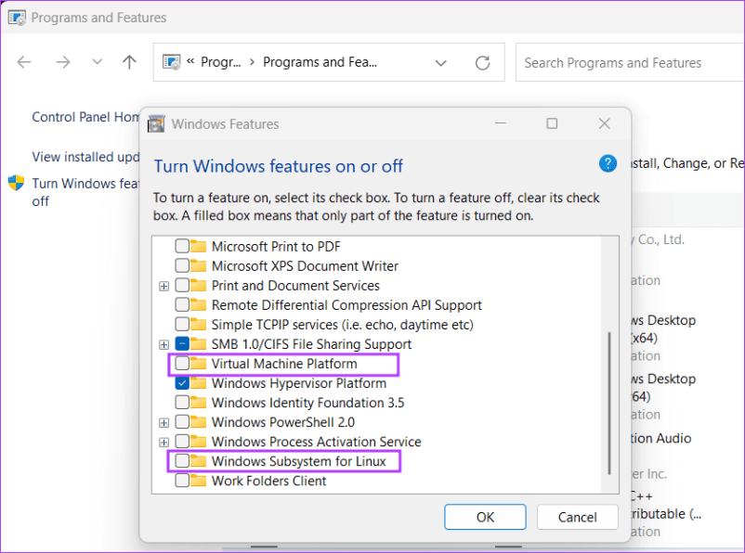The width and height of the screenshot is (745, 553).
Task: Enable the Virtual Machine Platform checkbox
Action: click(x=181, y=364)
